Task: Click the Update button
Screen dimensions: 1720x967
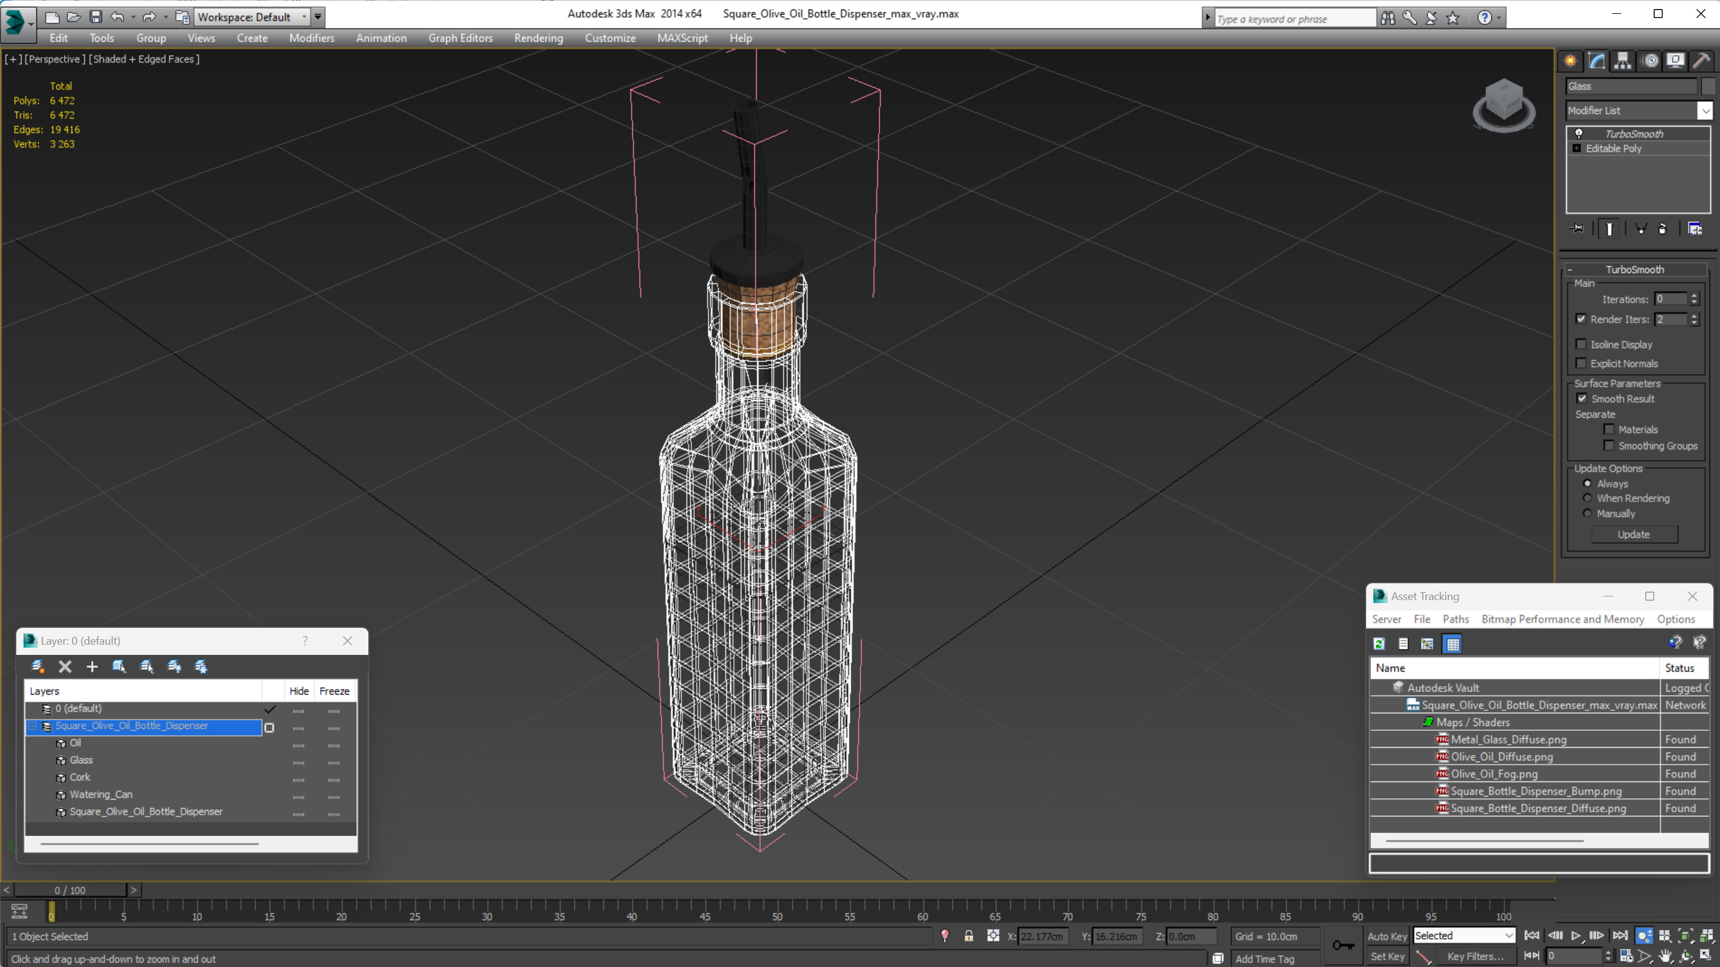Action: (1634, 534)
